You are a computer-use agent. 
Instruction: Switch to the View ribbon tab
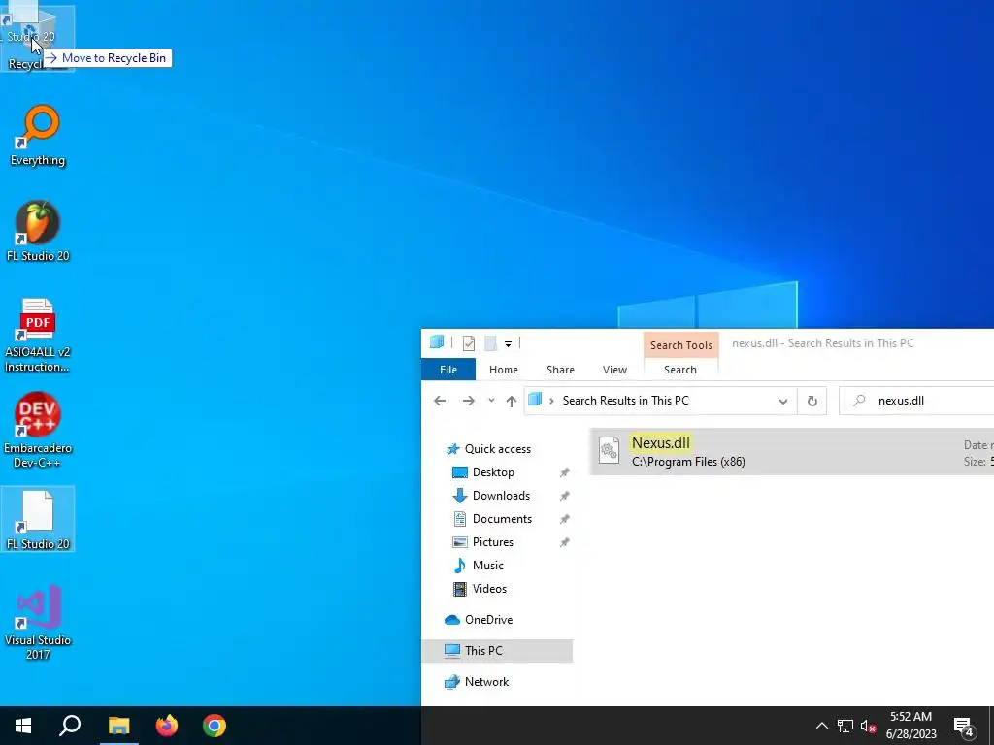614,370
